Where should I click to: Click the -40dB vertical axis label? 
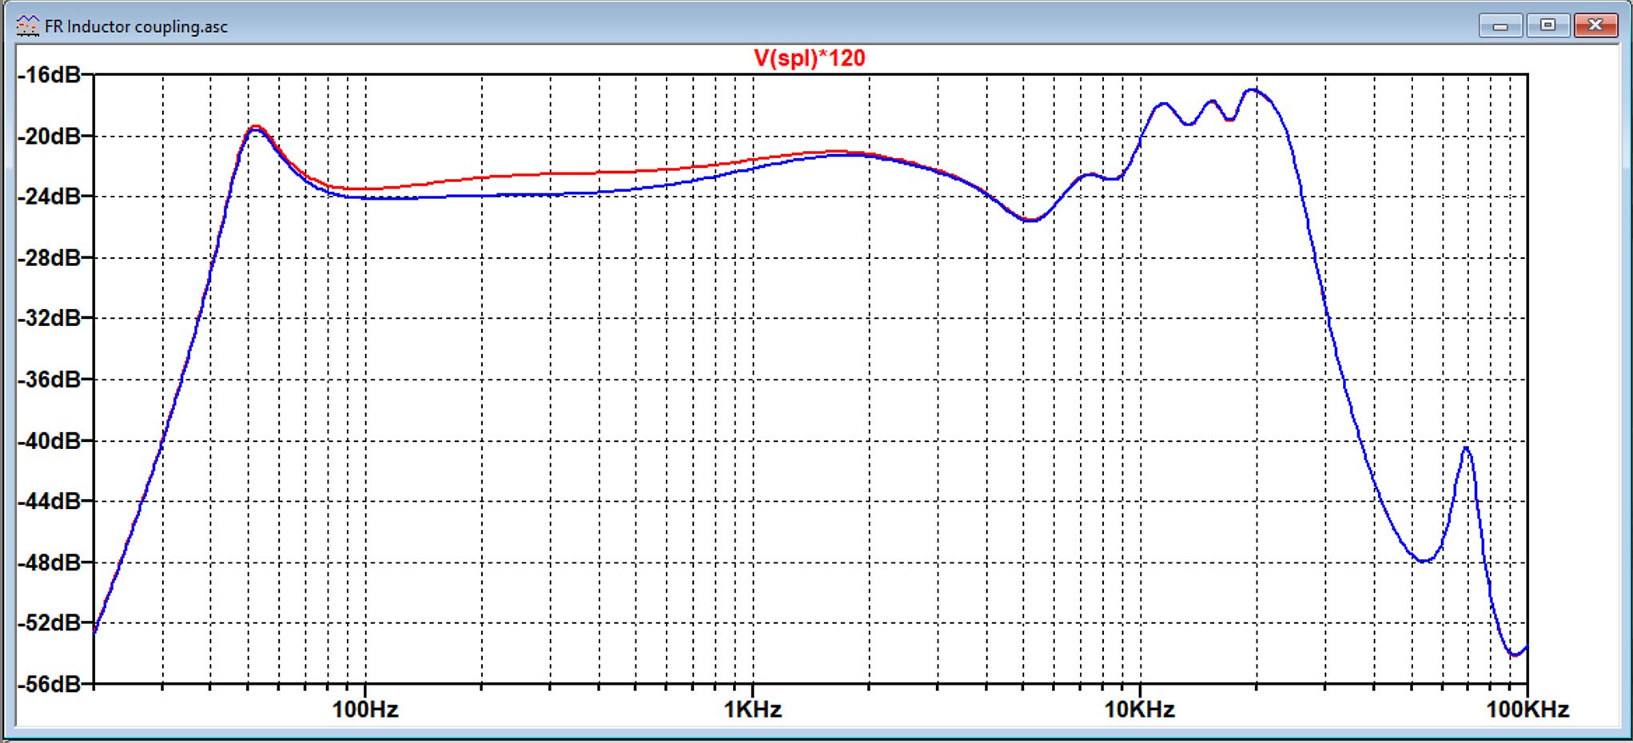coord(50,441)
